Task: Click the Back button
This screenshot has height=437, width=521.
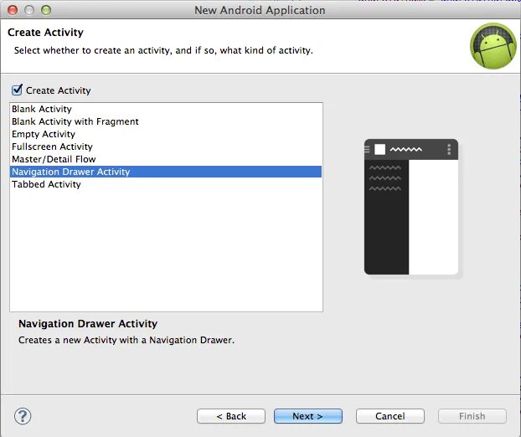Action: (231, 416)
